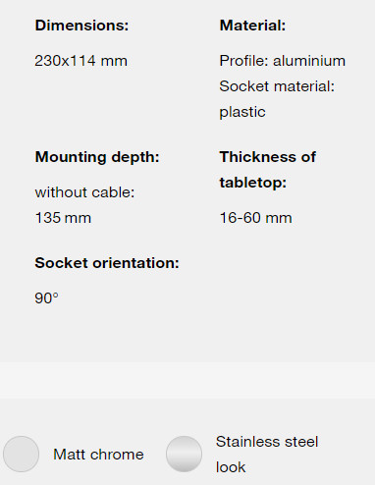Click the word plastic
The width and height of the screenshot is (375, 485).
click(242, 113)
